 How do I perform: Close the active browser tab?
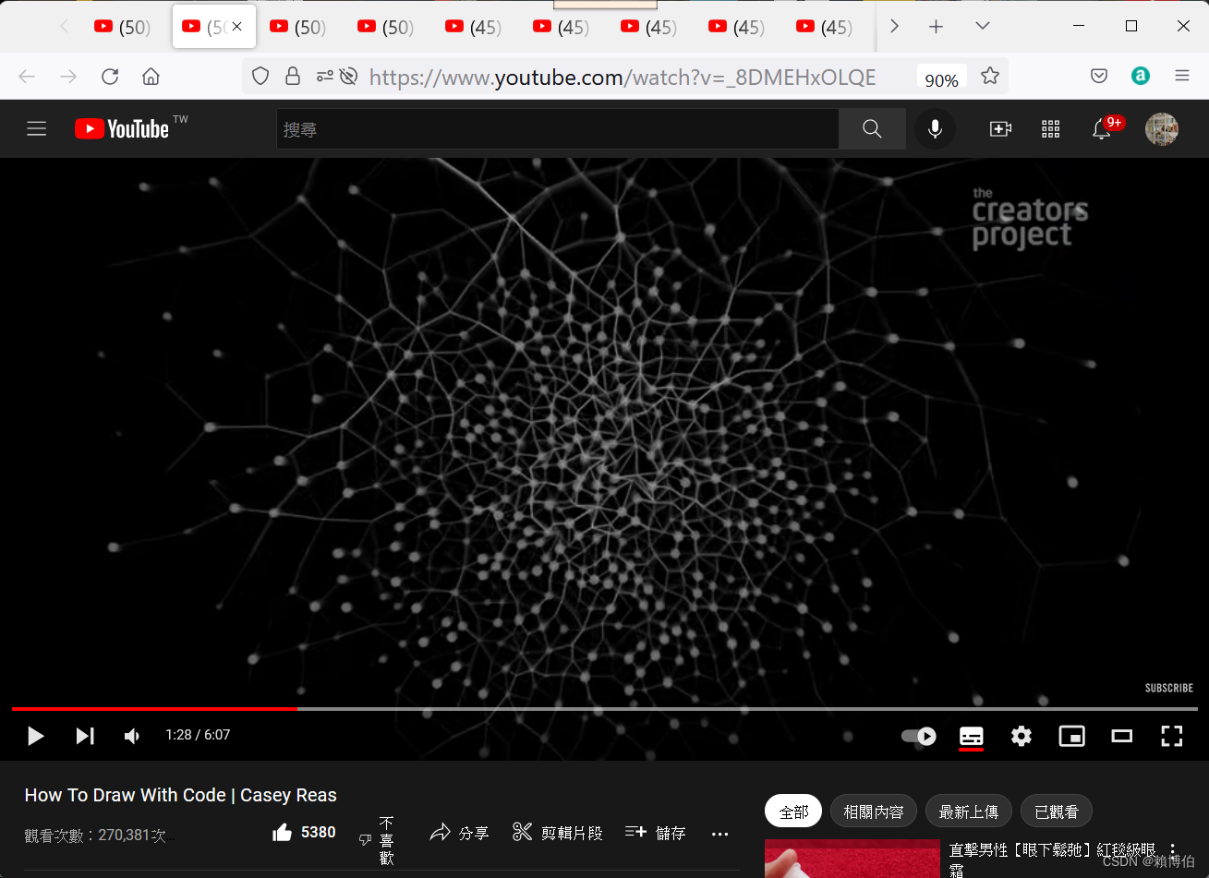click(x=237, y=27)
